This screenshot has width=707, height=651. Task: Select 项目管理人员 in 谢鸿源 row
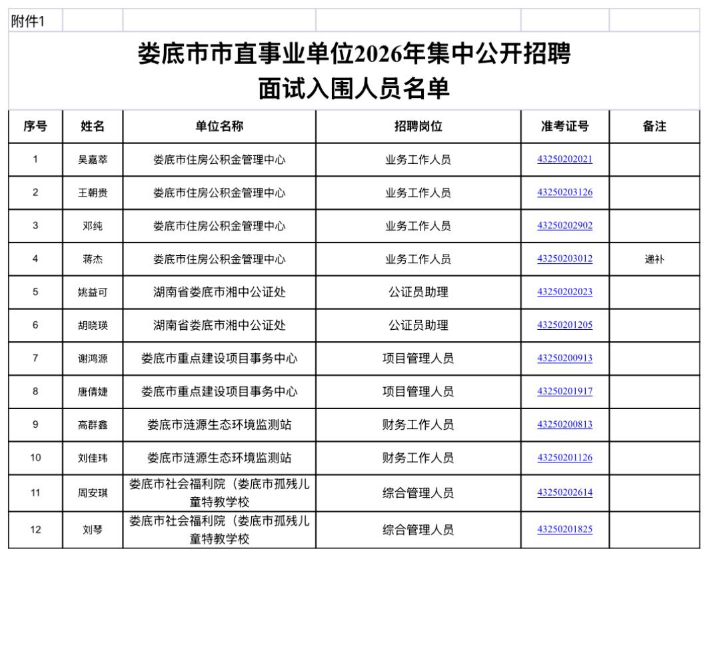point(418,358)
